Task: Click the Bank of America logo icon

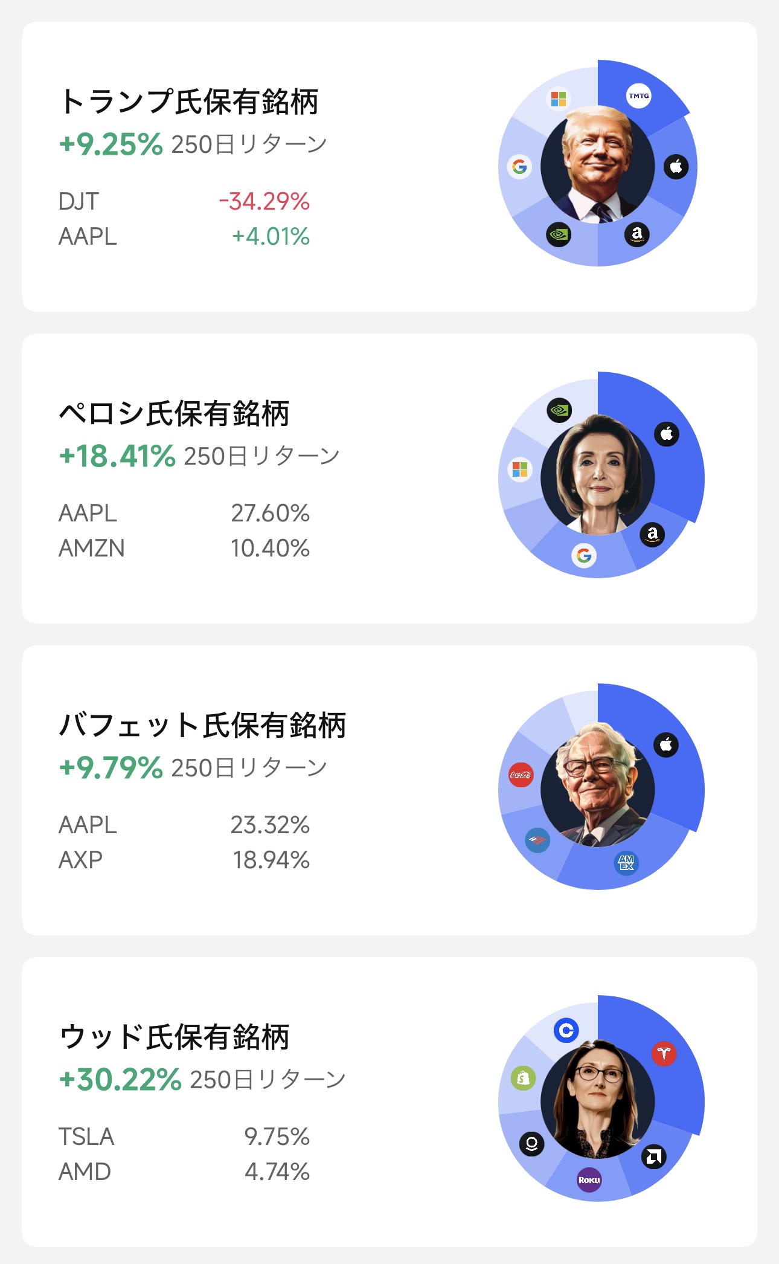Action: point(537,840)
